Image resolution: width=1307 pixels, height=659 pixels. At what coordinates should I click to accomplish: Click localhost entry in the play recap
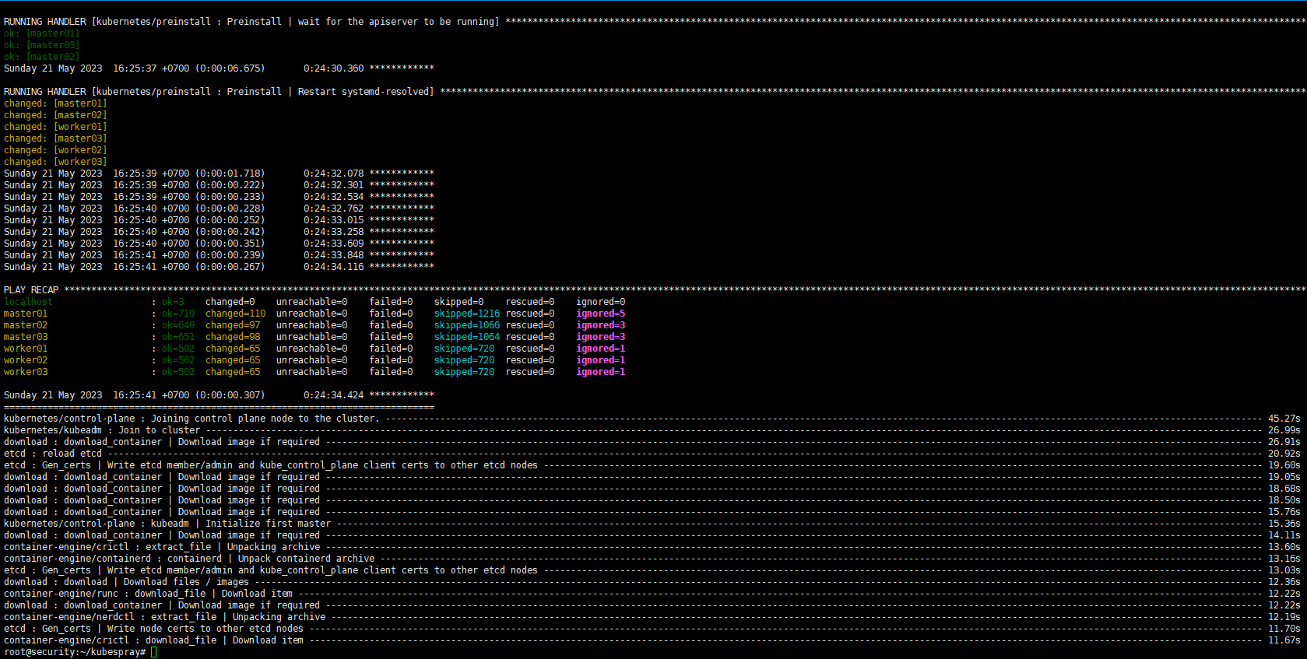point(28,302)
